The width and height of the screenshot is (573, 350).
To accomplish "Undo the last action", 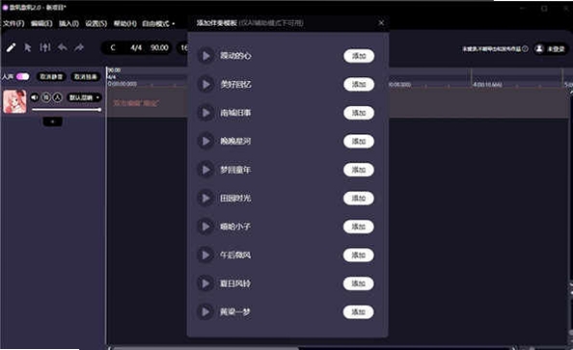I will pyautogui.click(x=62, y=47).
